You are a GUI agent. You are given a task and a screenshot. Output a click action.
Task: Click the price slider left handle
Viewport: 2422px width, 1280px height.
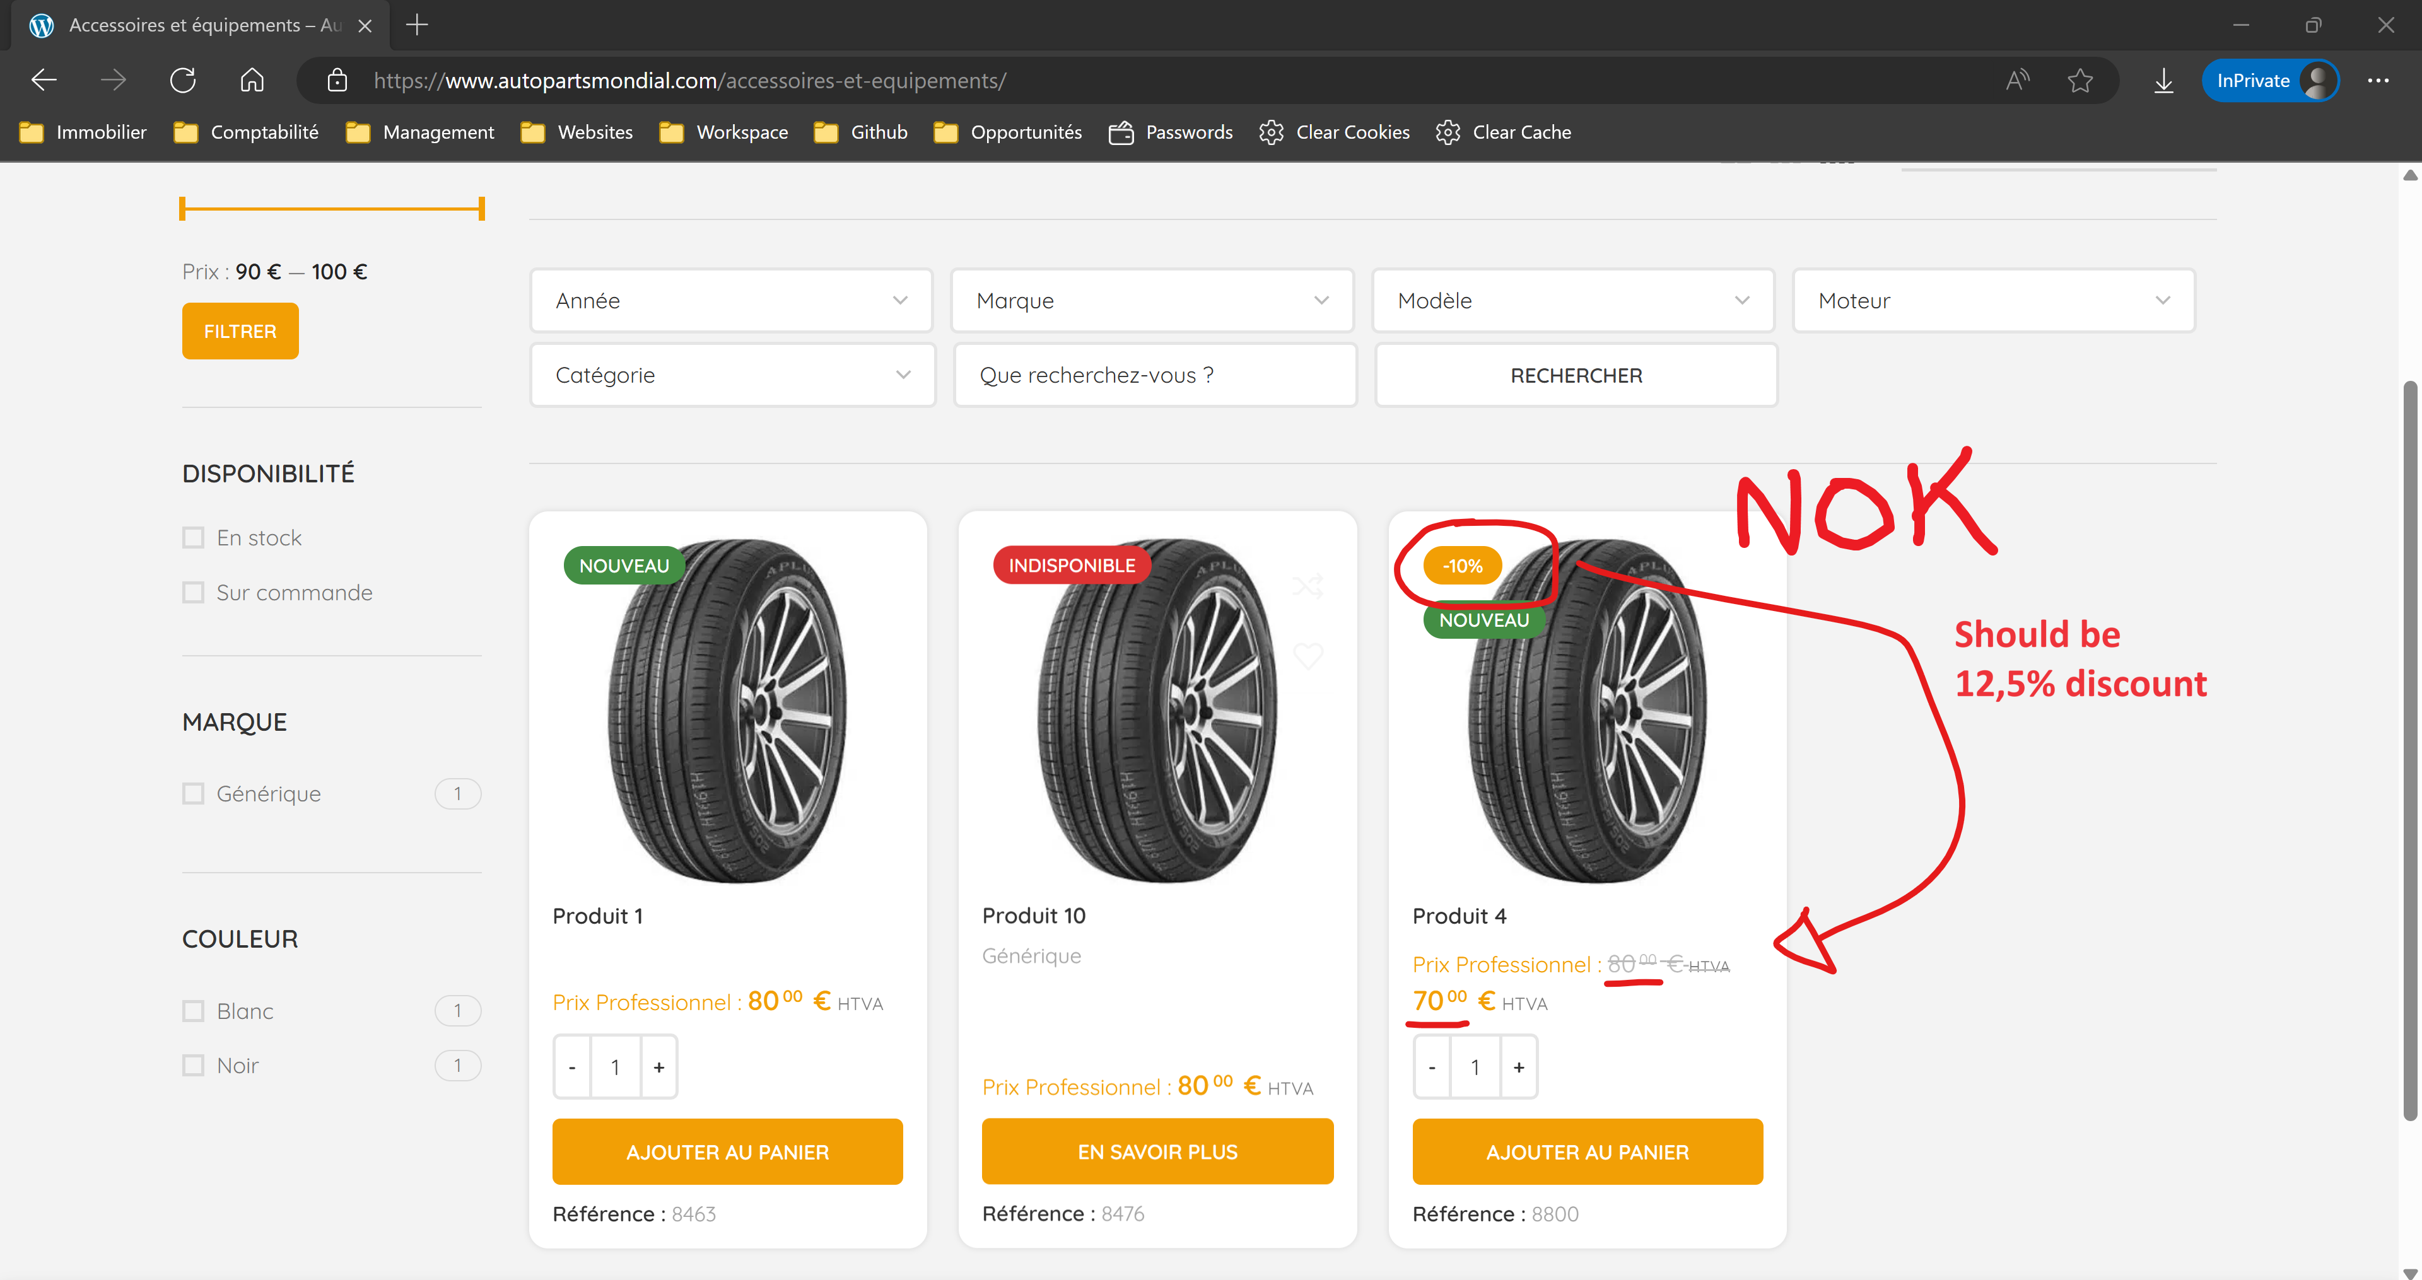pos(182,209)
